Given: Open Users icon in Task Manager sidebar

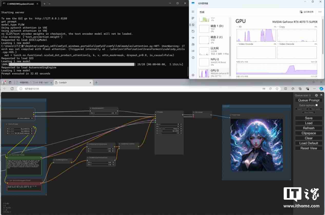Looking at the screenshot, I should point(193,44).
